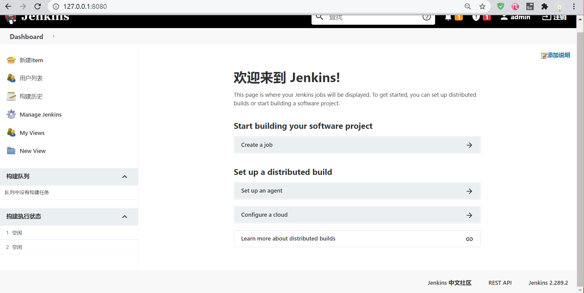The image size is (584, 293).
Task: Bookmark this page with the star icon
Action: click(x=482, y=6)
